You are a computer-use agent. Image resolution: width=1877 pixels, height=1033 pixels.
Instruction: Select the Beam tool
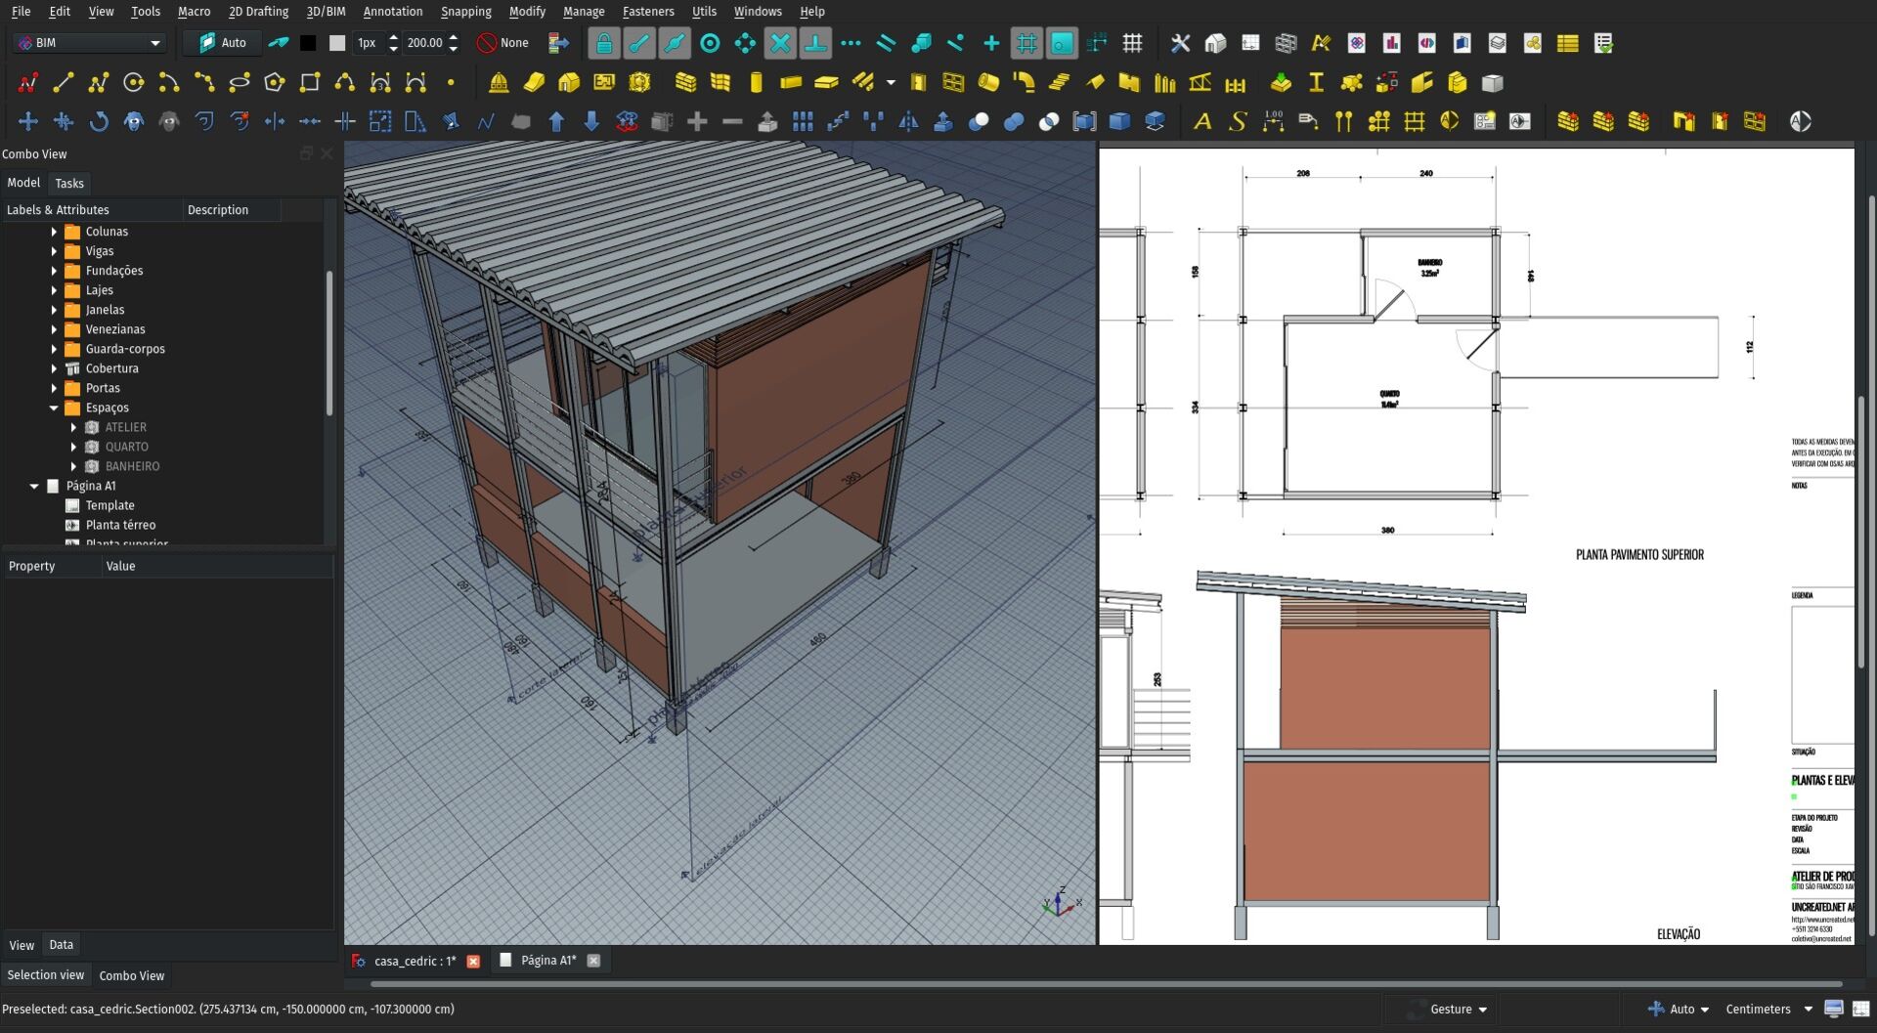click(791, 83)
